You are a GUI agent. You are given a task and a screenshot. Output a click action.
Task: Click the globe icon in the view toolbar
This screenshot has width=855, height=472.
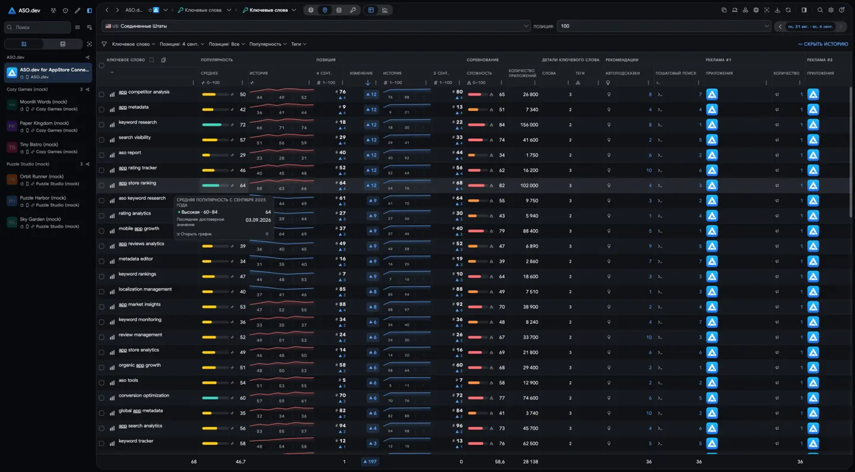point(311,10)
